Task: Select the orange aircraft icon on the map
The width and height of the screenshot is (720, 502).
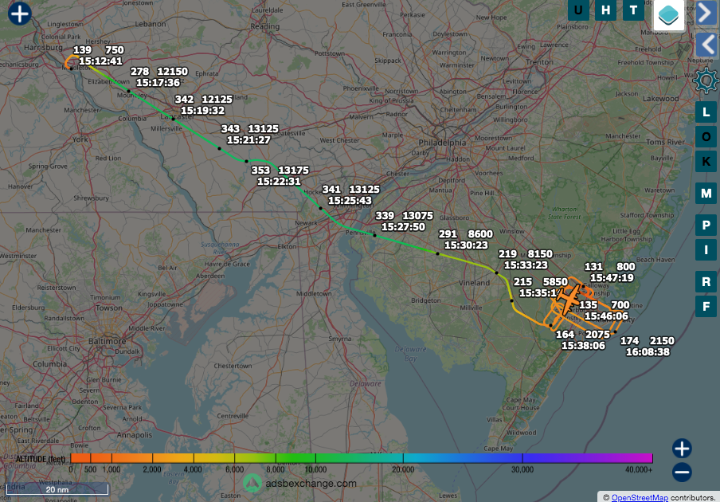Action: click(x=569, y=300)
